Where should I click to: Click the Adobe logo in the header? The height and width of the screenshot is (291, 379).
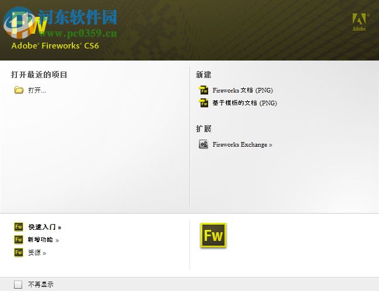tap(360, 22)
